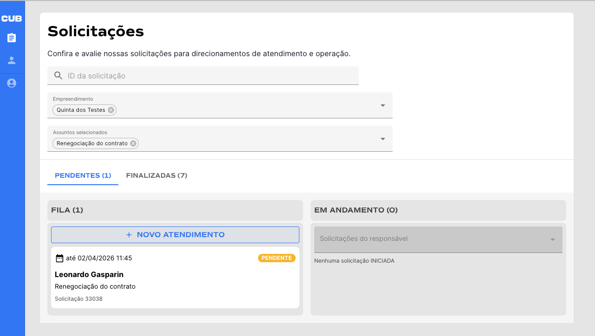Remove the Quinta dos Testes chip
This screenshot has width=595, height=336.
(x=111, y=110)
